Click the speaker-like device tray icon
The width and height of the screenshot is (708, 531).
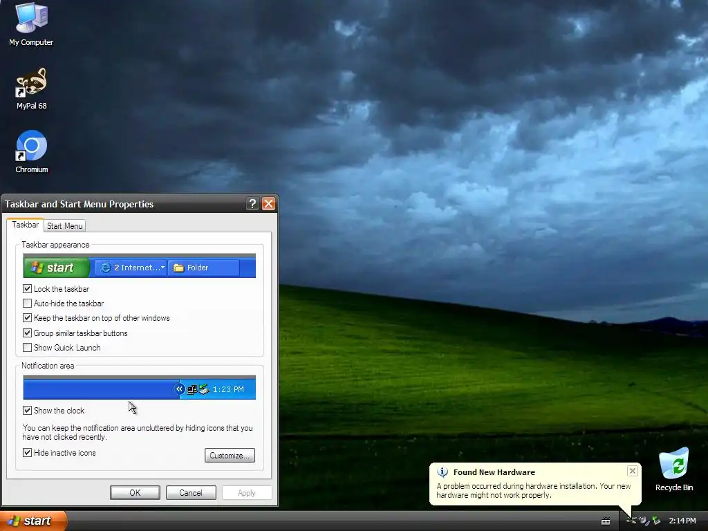(x=644, y=521)
